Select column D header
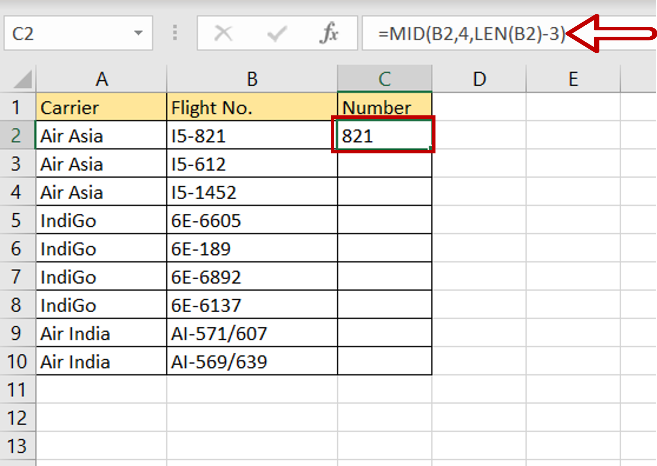 pos(479,79)
